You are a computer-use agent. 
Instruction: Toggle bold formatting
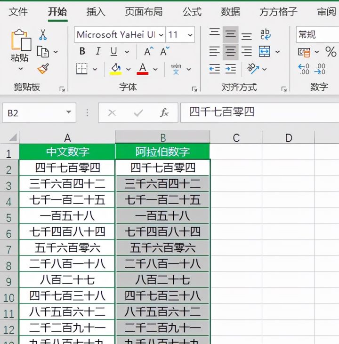click(x=82, y=51)
